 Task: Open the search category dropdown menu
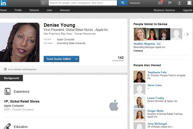(x=44, y=3)
